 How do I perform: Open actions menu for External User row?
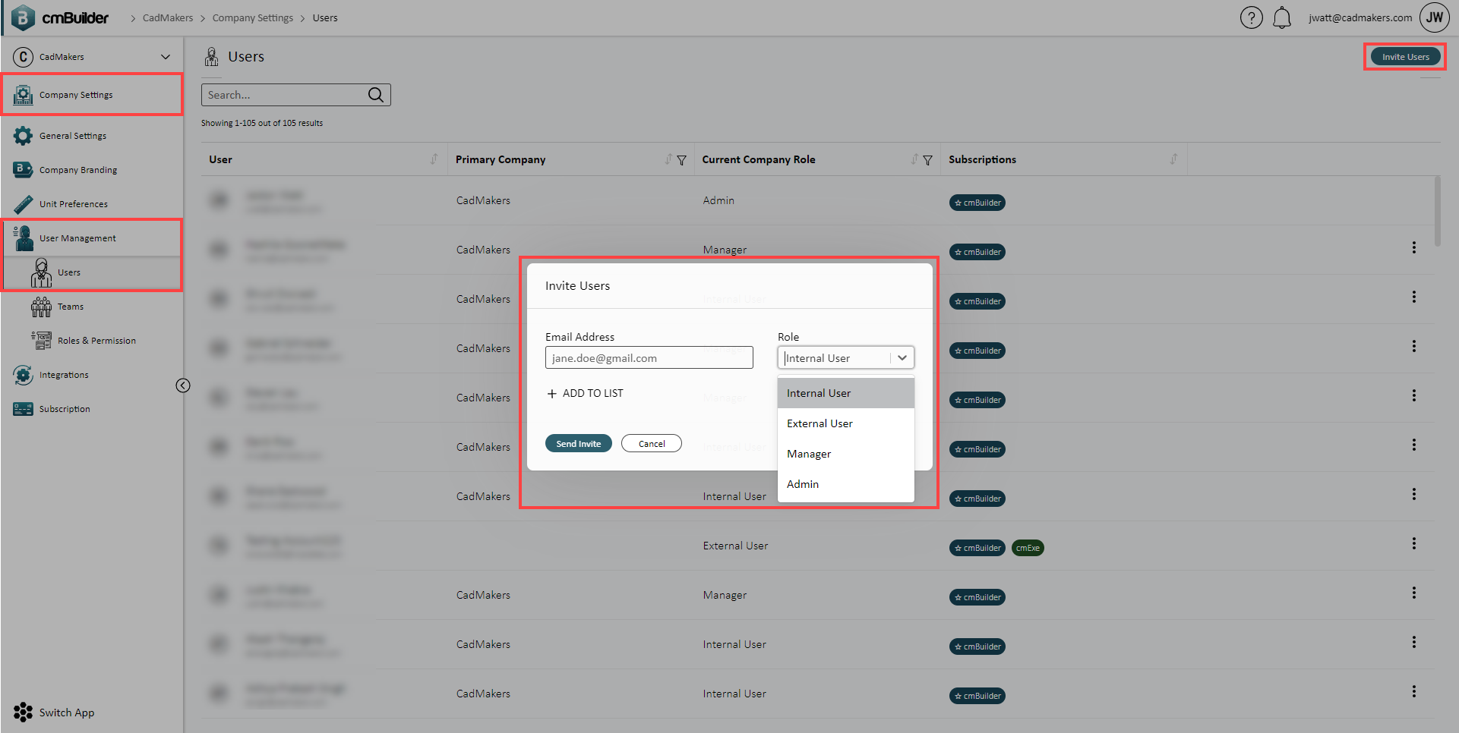(x=1414, y=543)
